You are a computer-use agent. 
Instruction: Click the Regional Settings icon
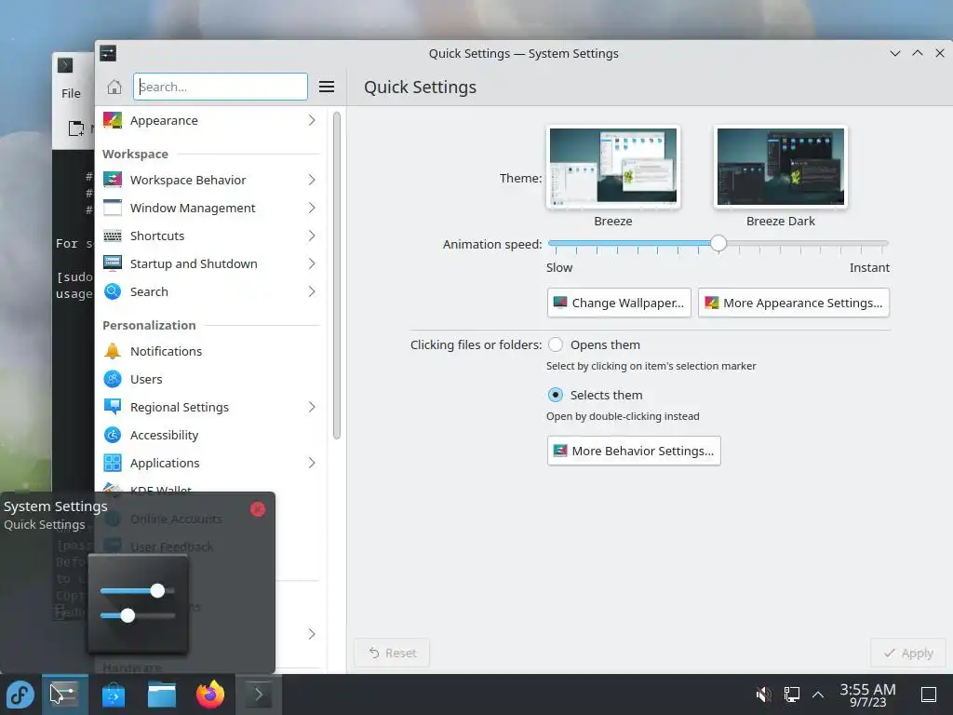point(113,408)
